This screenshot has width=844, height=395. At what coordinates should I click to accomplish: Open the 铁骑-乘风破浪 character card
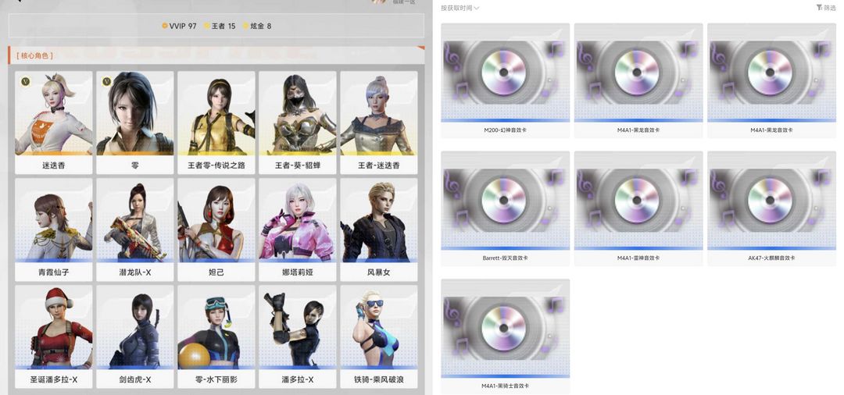point(379,336)
